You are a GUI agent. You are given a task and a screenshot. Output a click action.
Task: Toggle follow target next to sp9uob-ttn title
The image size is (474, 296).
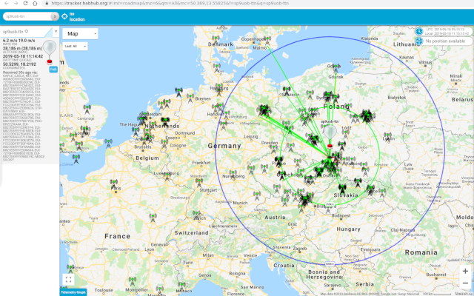tap(27, 33)
